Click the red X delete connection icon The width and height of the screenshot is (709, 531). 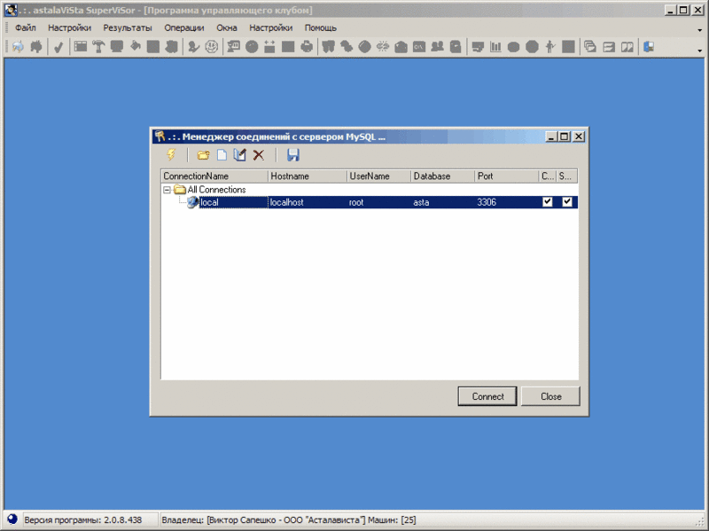pyautogui.click(x=258, y=155)
